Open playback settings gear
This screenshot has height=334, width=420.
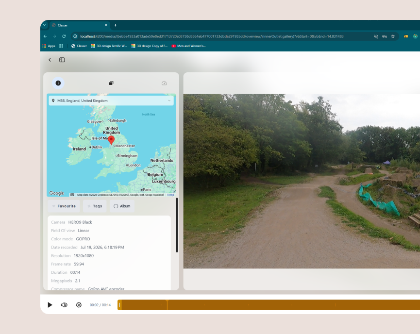79,305
